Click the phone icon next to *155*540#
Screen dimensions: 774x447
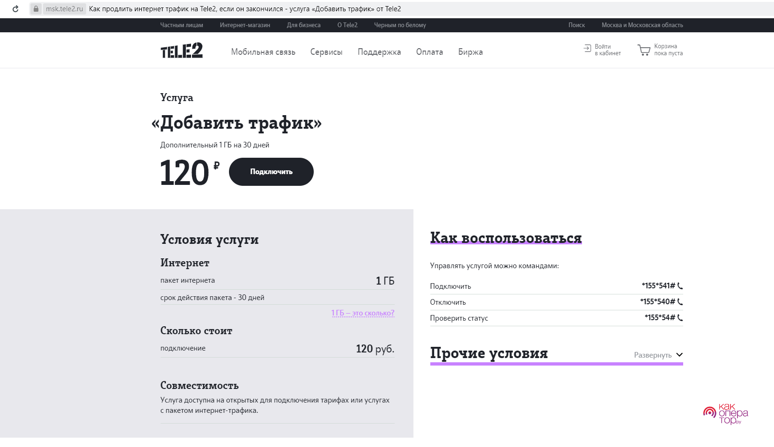(680, 301)
